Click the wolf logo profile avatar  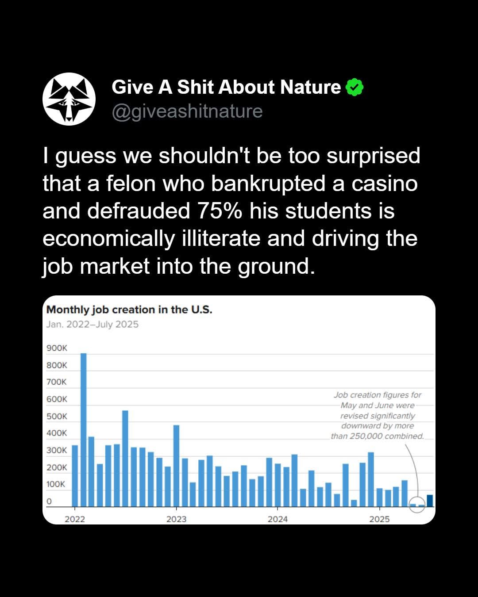pyautogui.click(x=69, y=99)
